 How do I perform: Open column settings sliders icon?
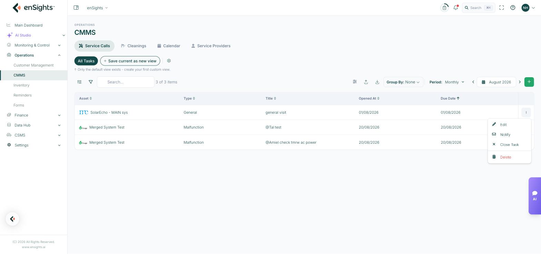(355, 82)
